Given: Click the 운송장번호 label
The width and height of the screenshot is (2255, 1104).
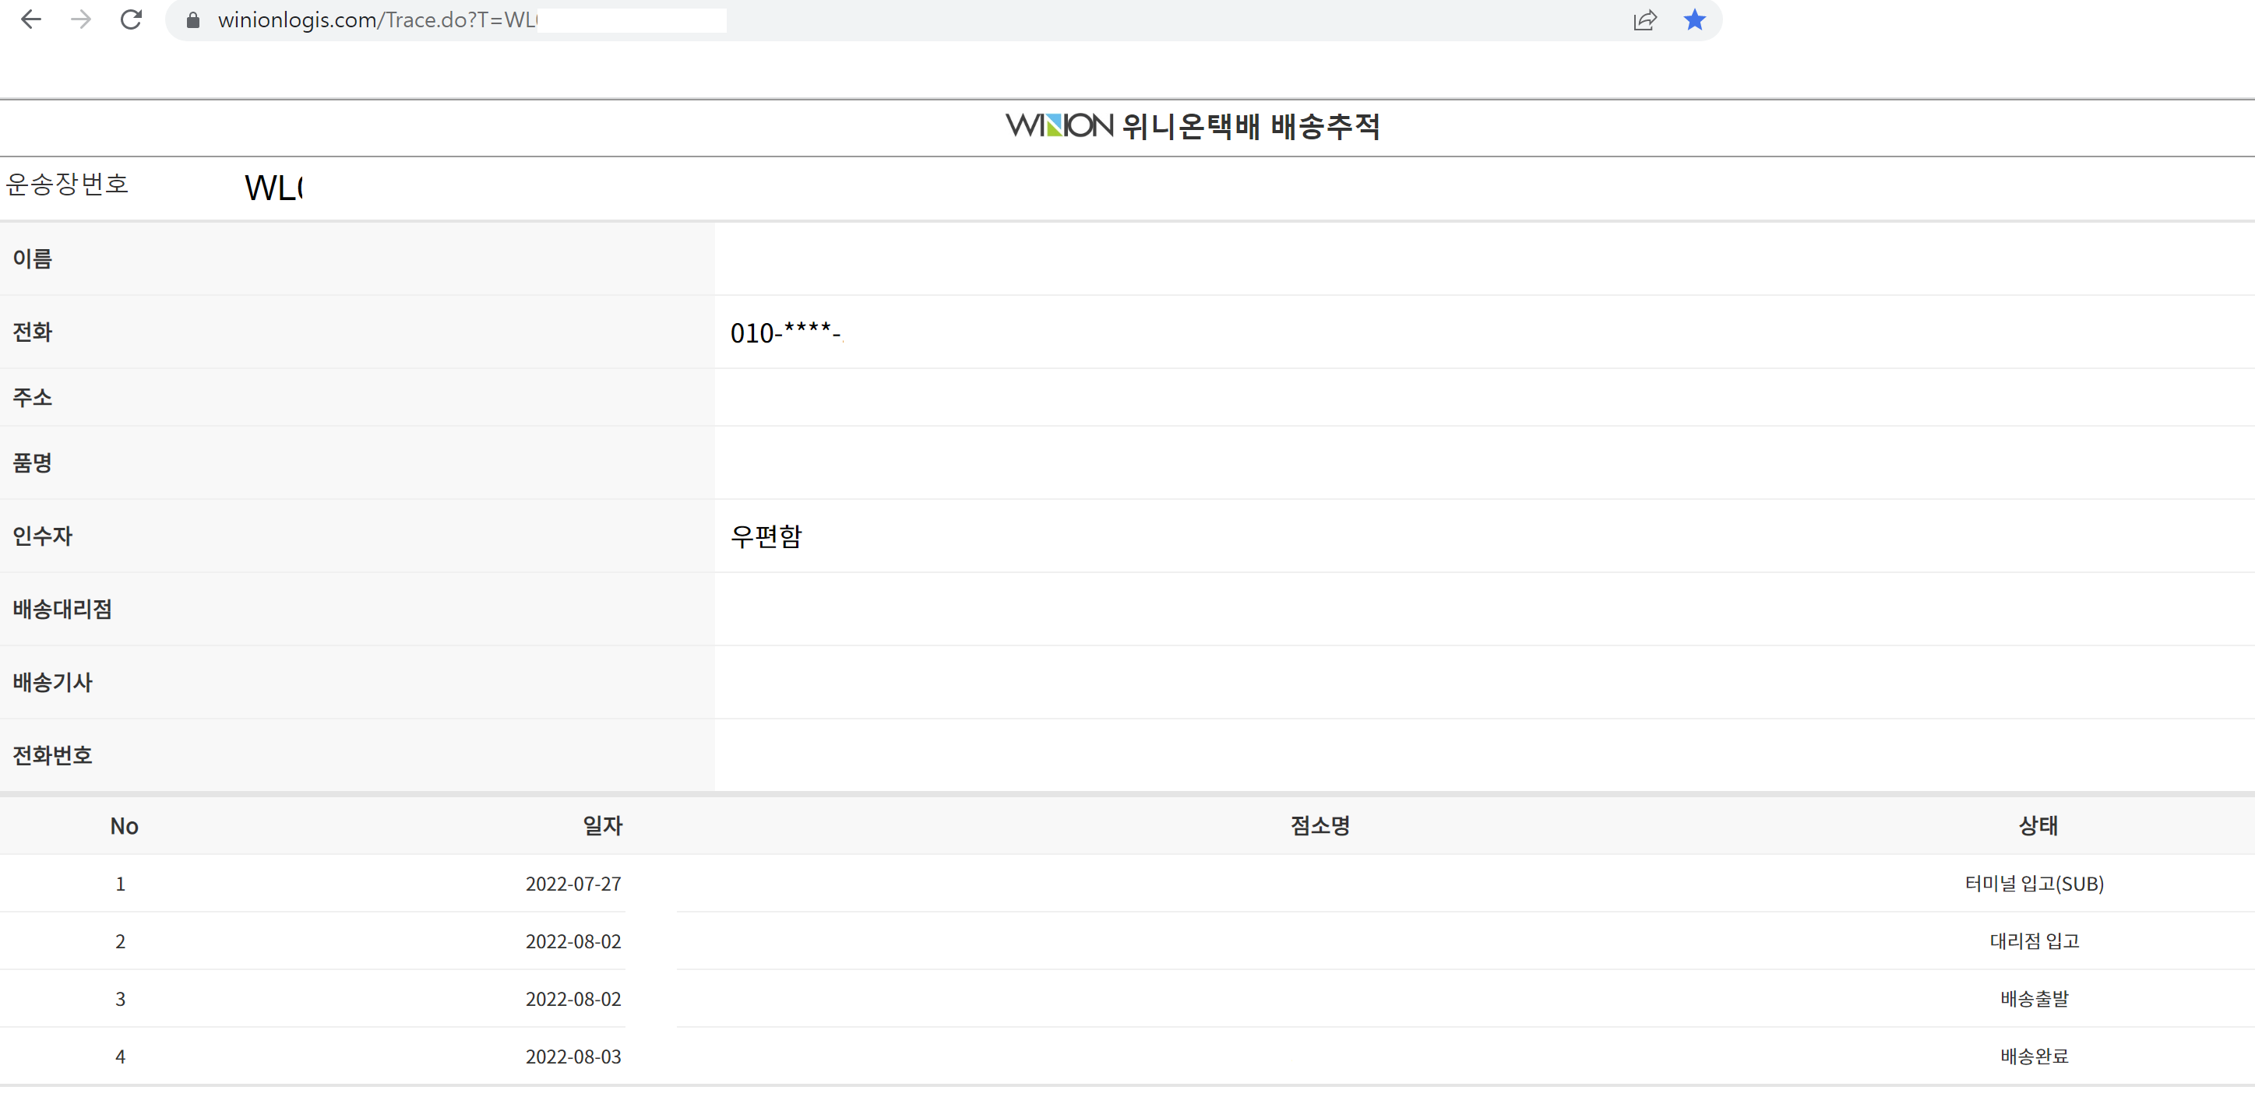Looking at the screenshot, I should (68, 184).
